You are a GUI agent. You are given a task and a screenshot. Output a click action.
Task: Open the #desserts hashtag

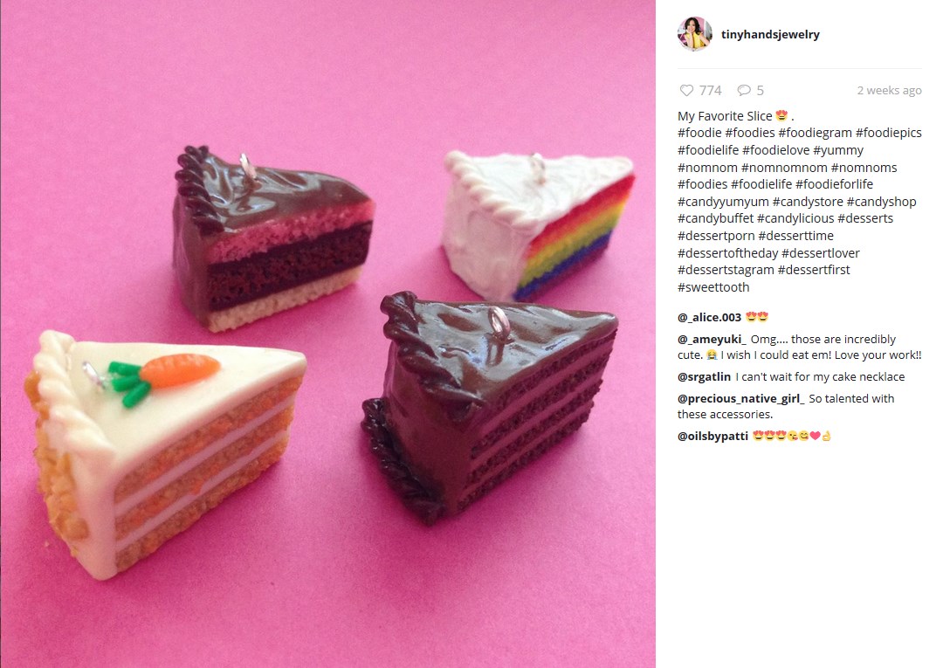pos(864,218)
